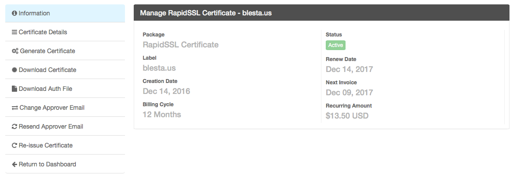Click the Resend Approver Email link
This screenshot has height=180, width=513.
pos(51,127)
